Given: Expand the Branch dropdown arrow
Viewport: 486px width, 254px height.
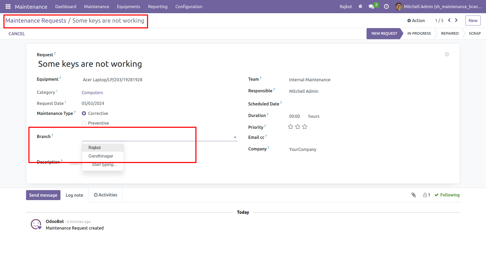Looking at the screenshot, I should 235,137.
